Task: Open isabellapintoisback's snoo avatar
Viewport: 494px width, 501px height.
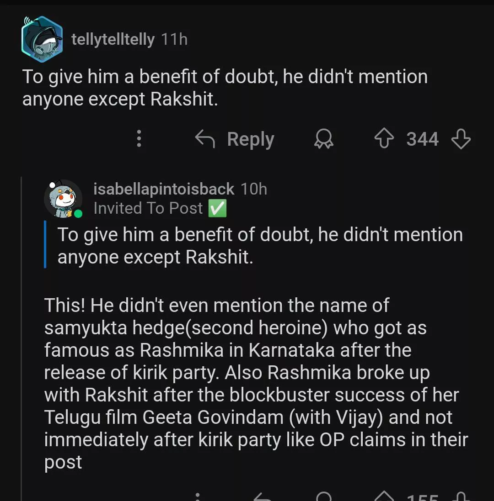Action: pos(63,199)
